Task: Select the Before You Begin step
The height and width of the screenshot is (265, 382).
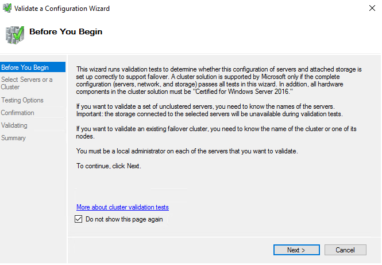Action: 25,68
